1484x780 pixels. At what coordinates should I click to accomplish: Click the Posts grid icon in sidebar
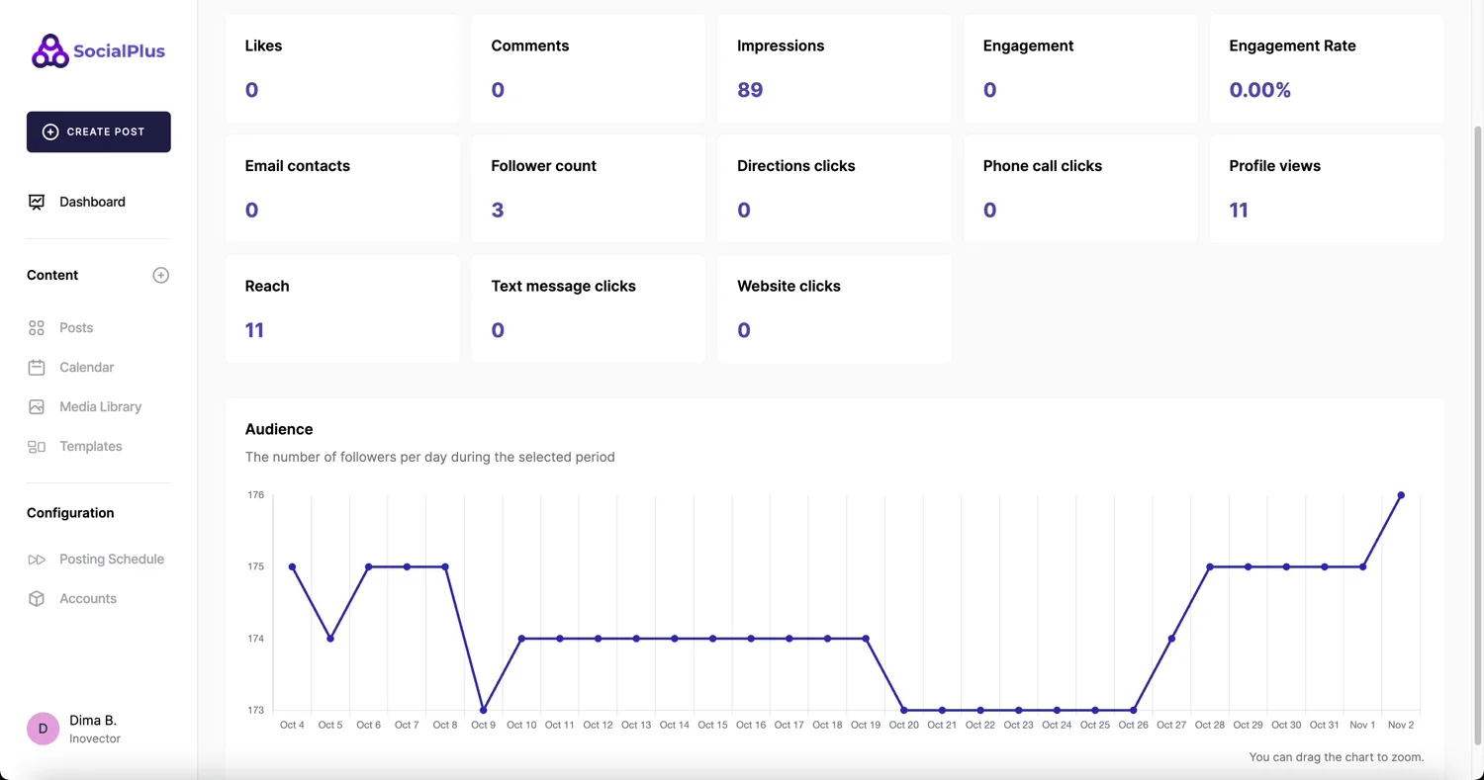point(36,327)
